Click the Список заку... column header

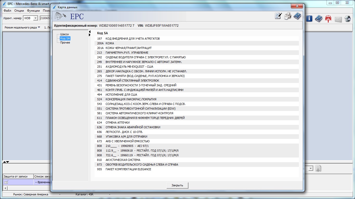pyautogui.click(x=42, y=176)
